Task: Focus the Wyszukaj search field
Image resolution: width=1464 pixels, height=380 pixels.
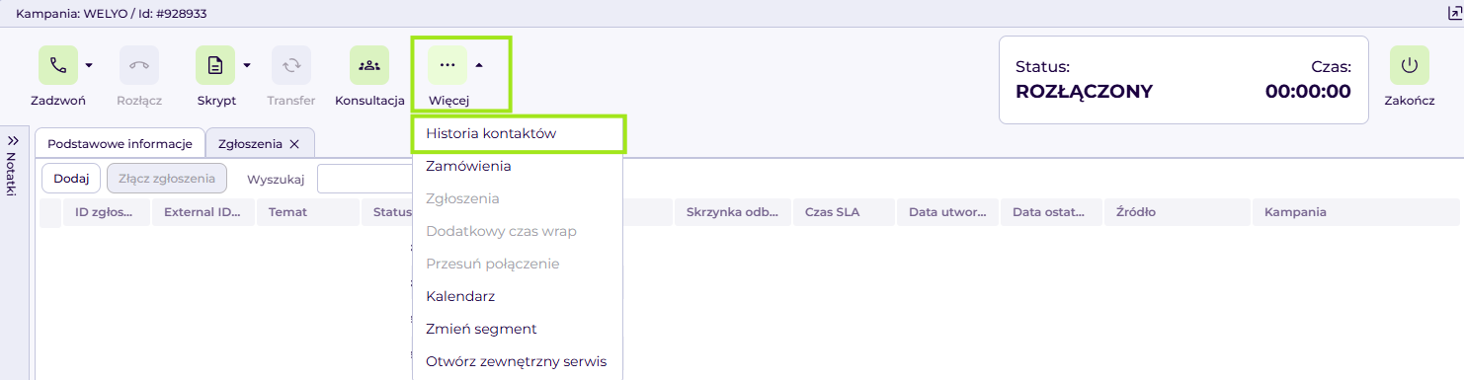Action: tap(365, 179)
